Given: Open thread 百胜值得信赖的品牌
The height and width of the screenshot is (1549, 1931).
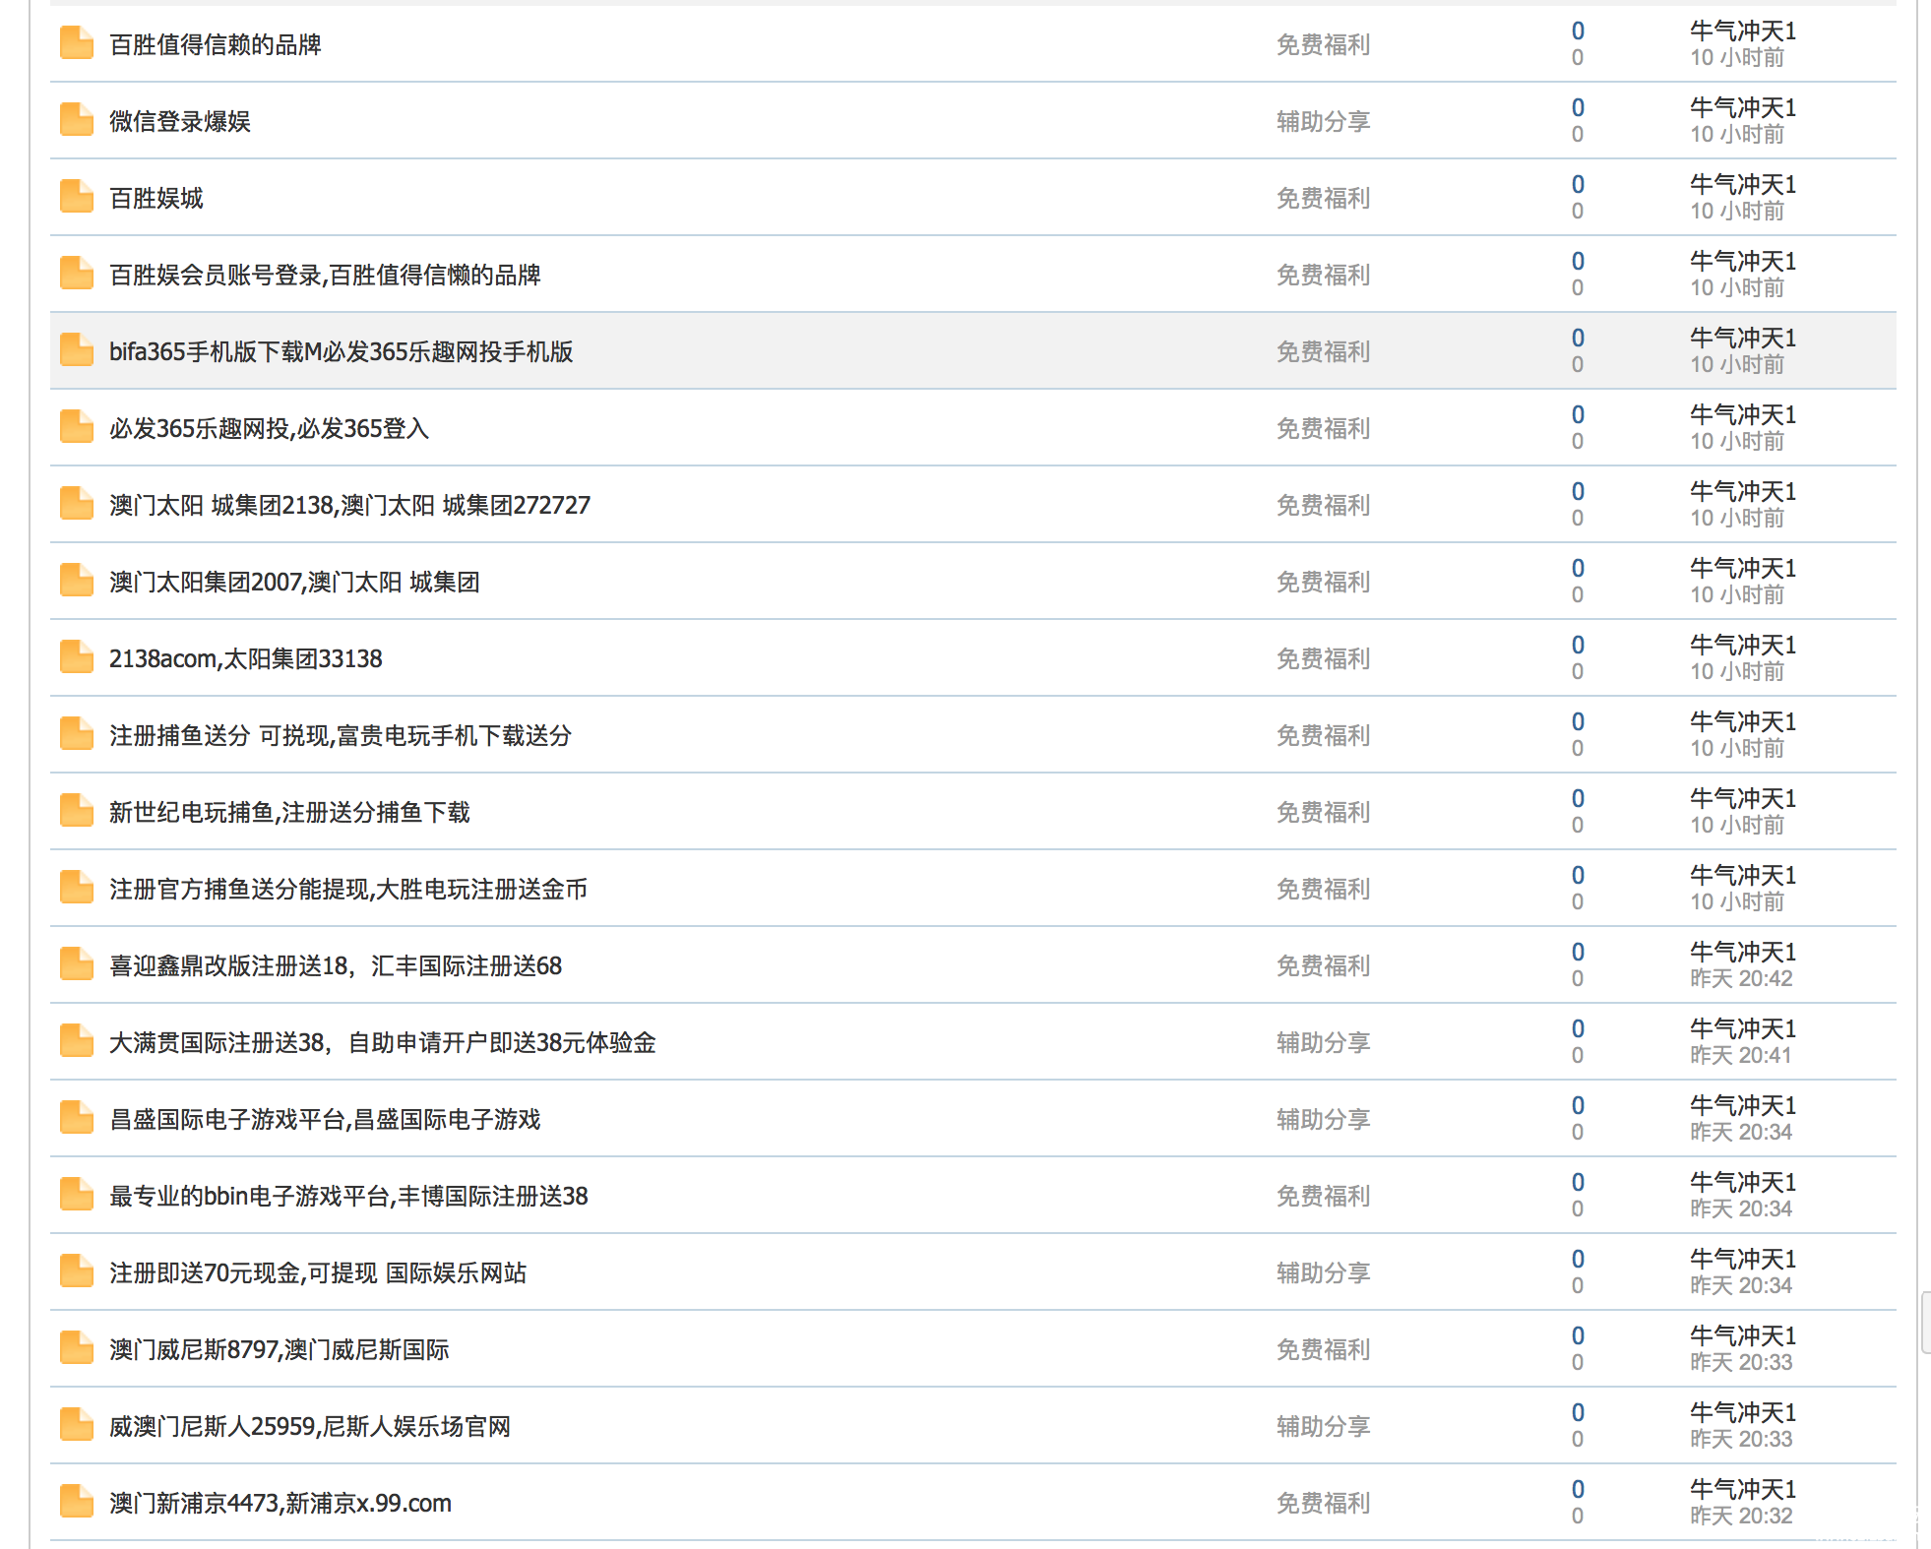Looking at the screenshot, I should [216, 44].
